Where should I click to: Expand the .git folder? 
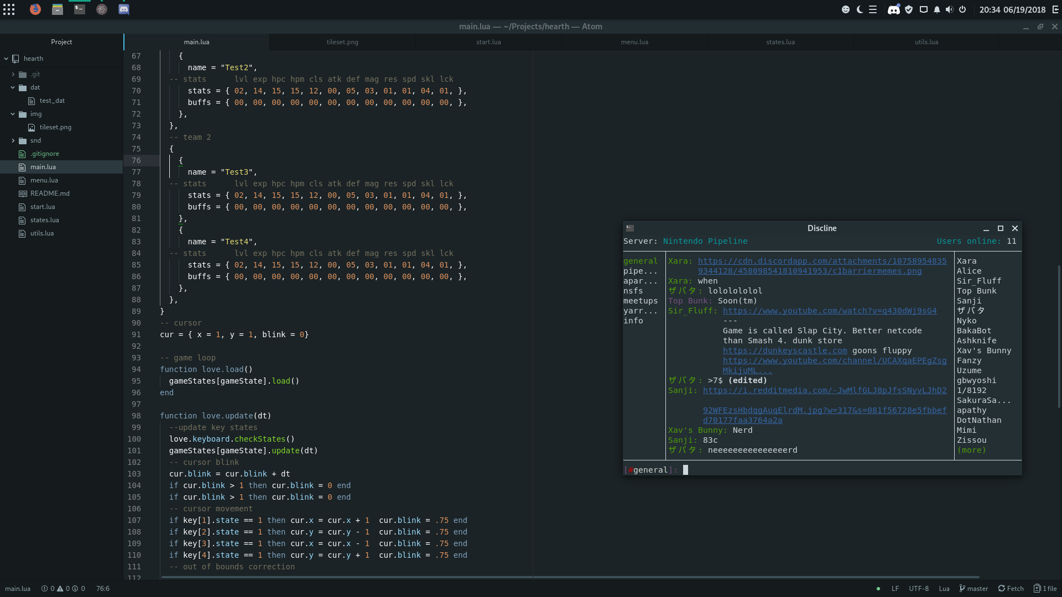coord(13,74)
